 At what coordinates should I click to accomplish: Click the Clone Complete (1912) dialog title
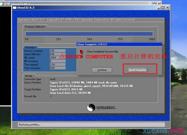(92, 45)
